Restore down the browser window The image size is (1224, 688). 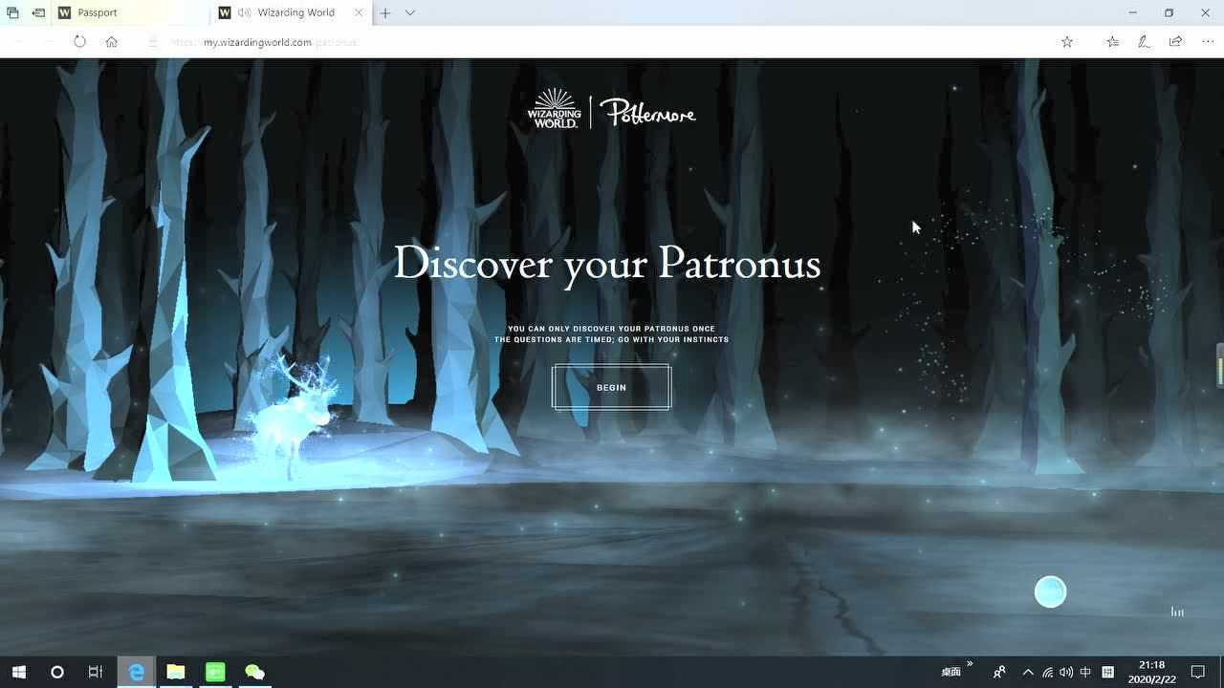point(1169,12)
